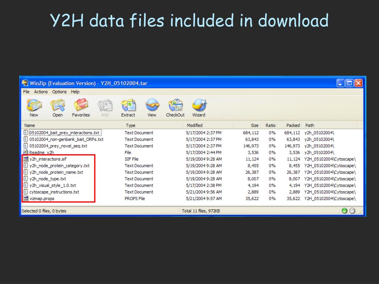Select file cytoscape_instructions.txt
Screen dimensions: 379x284
click(54, 192)
